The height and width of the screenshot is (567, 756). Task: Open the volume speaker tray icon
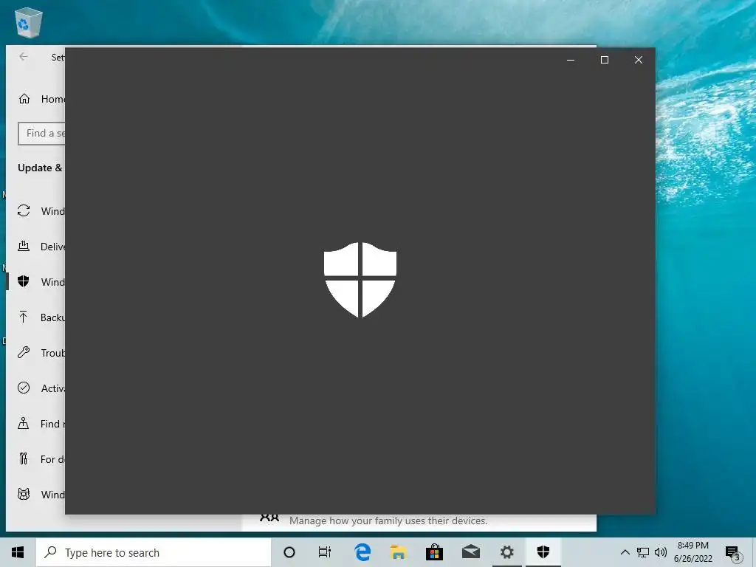pos(661,552)
